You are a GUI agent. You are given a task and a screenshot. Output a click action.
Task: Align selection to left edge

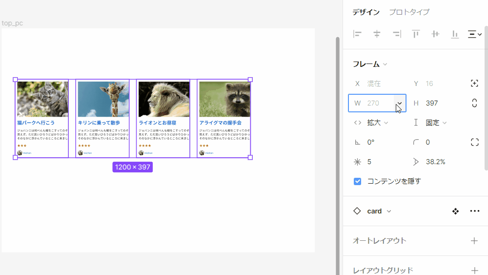pos(357,34)
